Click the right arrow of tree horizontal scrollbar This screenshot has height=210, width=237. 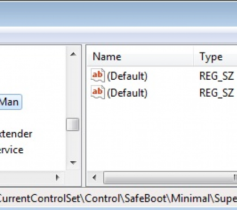tap(57, 177)
